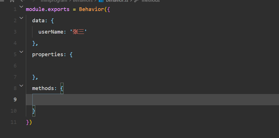Image resolution: width=279 pixels, height=138 pixels.
Task: Collapse the methods block fold chevron
Action: pyautogui.click(x=21, y=86)
